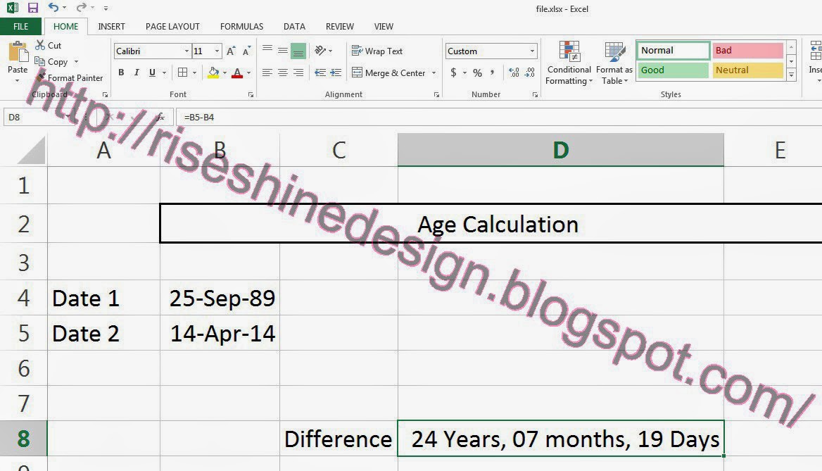Click the Format as Table icon
822x471 pixels.
pos(613,63)
